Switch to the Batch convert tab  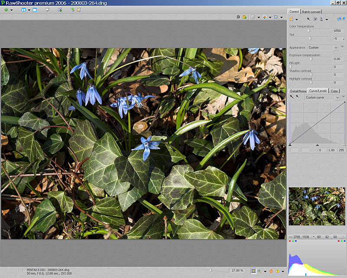311,12
